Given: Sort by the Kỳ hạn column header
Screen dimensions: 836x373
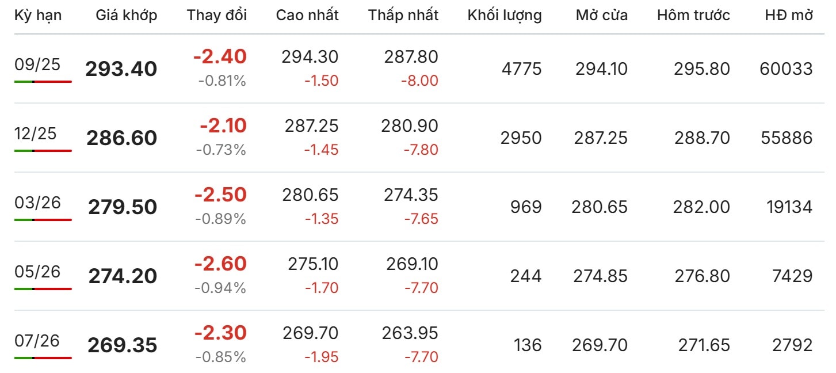Looking at the screenshot, I should (x=38, y=16).
